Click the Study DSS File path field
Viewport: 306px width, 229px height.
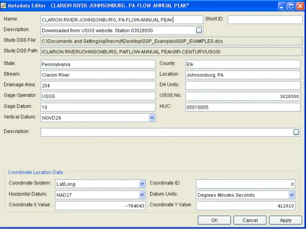[x=171, y=41]
